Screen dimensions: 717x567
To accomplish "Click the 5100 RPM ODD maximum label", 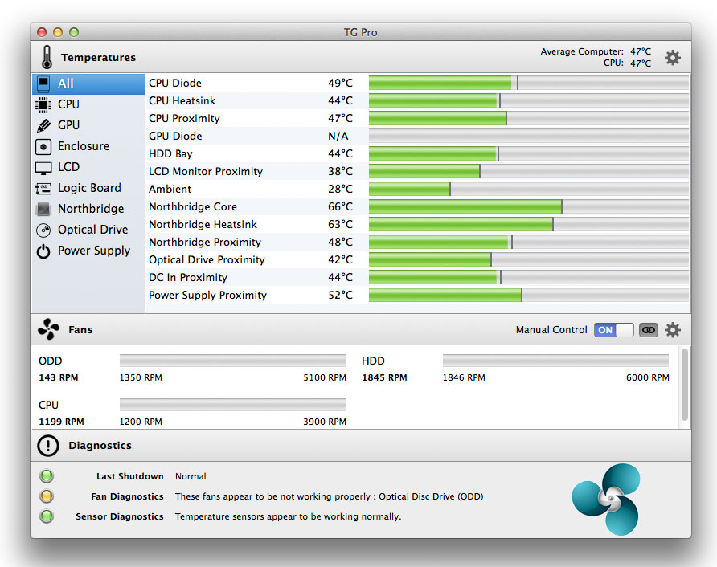I will [x=325, y=377].
